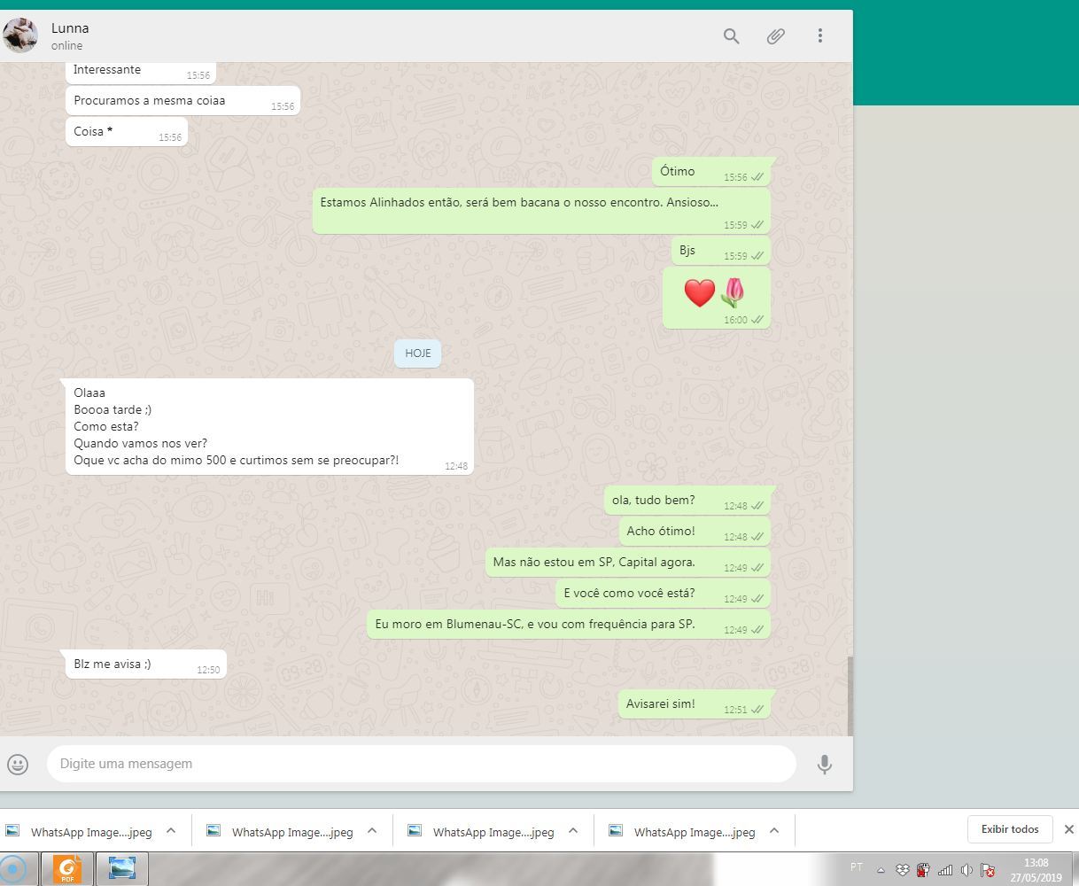
Task: Open the PDF reader in the taskbar
Action: tap(68, 869)
